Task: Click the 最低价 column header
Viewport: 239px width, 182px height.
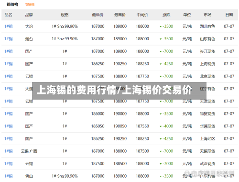Action: coord(98,15)
